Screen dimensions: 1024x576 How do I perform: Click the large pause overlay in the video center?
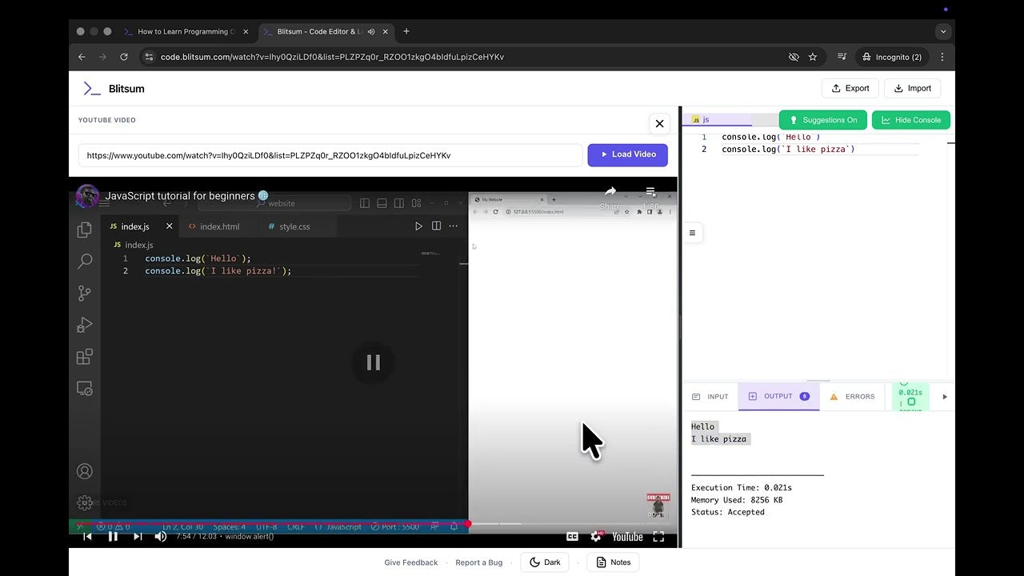pos(373,362)
